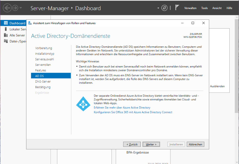Click the Ausblenden link on dashboard
239x164 pixels.
click(x=217, y=86)
